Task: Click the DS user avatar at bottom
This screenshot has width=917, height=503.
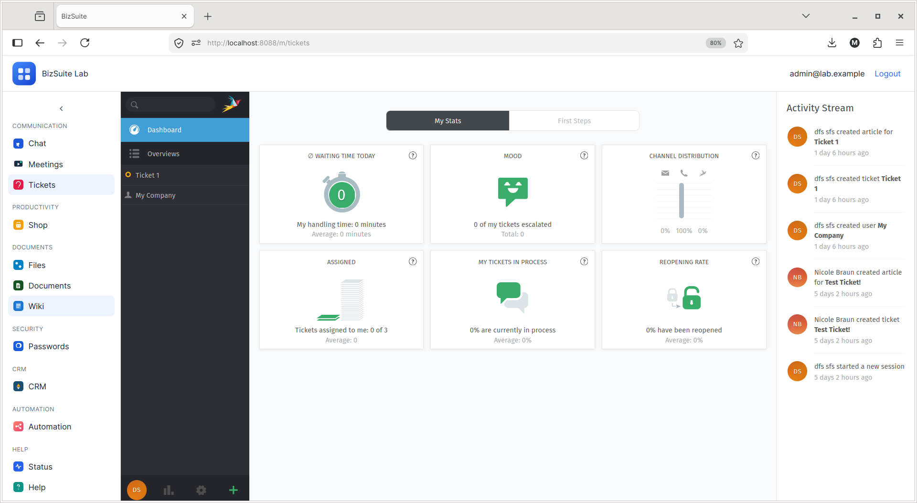Action: (137, 490)
